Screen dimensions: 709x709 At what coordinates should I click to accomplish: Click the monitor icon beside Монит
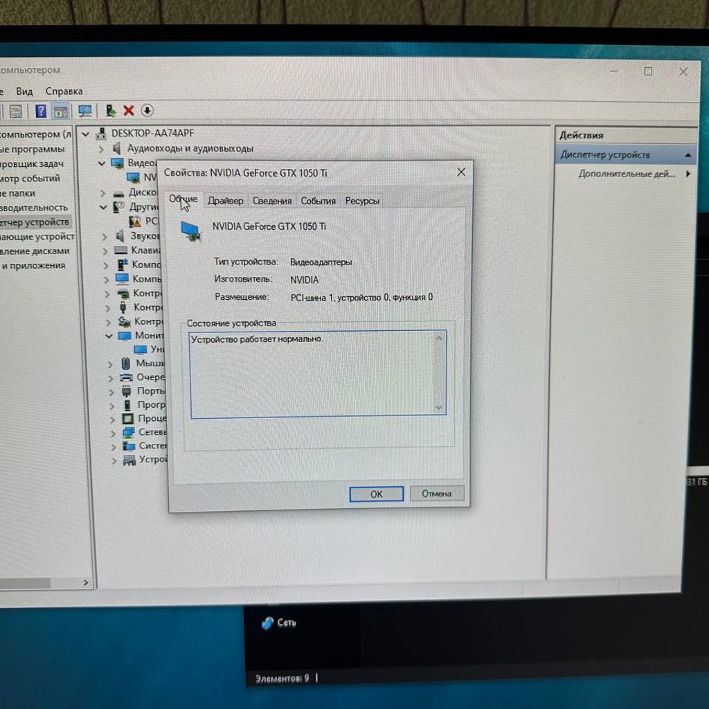pos(125,336)
